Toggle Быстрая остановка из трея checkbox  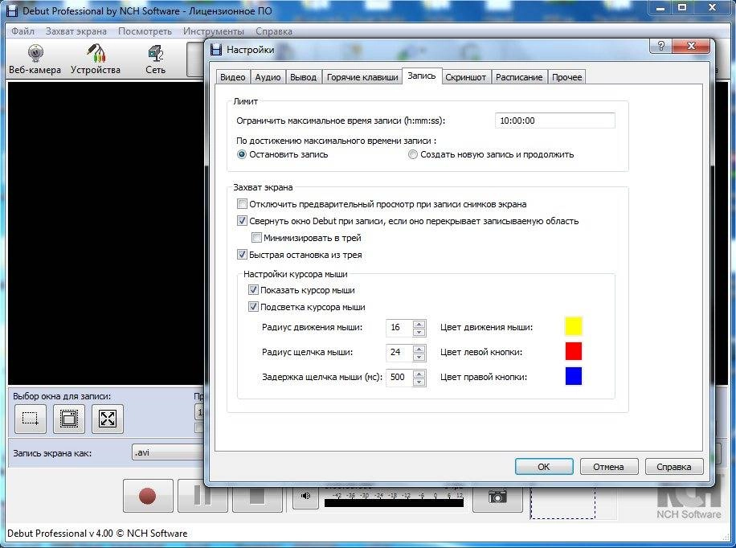(242, 255)
